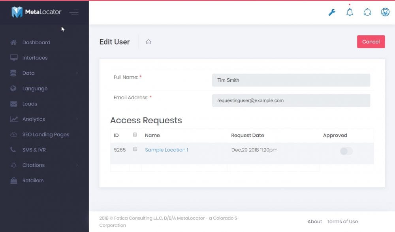Check the select-all box in table header

tap(135, 135)
